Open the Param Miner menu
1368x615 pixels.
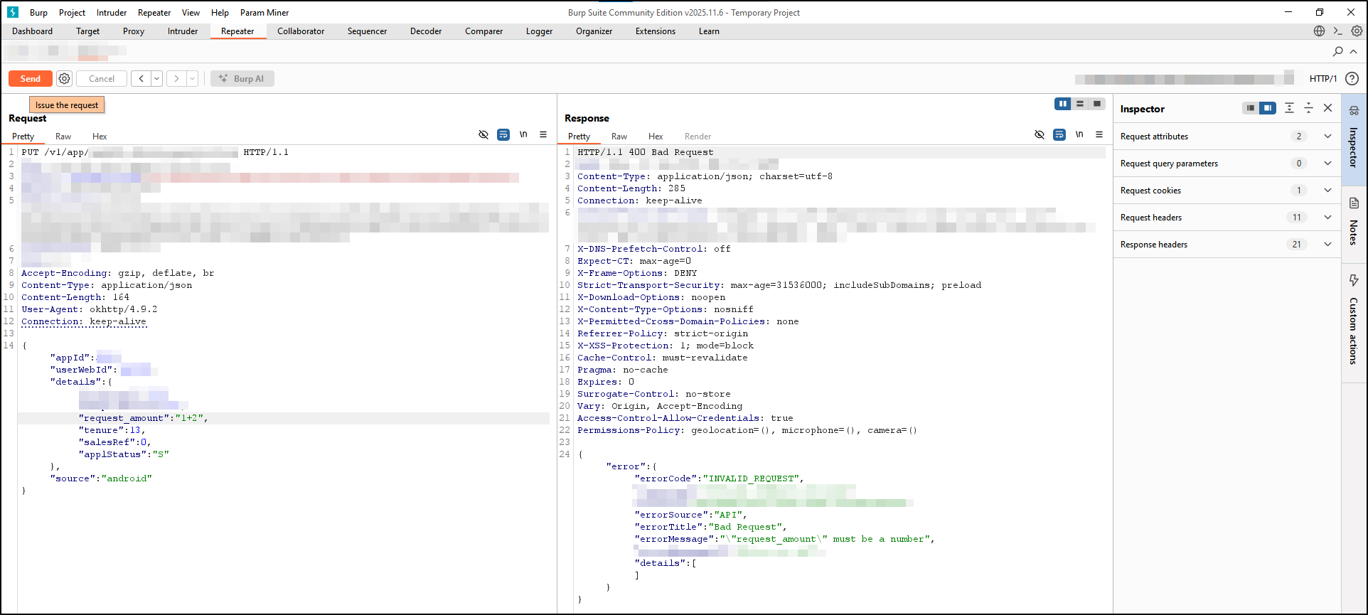[x=264, y=13]
